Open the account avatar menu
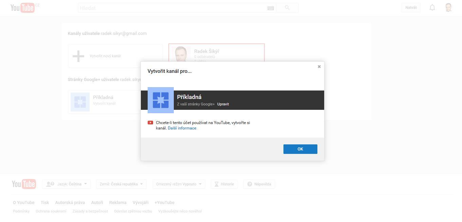Viewport: 462px width, 222px height. click(x=448, y=7)
